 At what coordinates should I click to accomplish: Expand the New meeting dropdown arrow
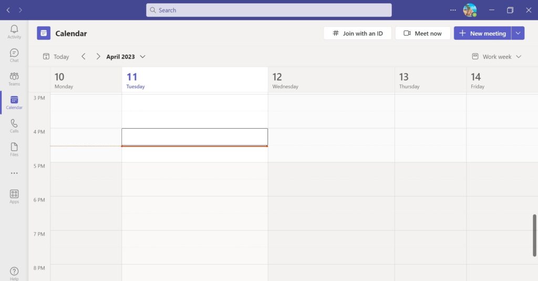518,33
